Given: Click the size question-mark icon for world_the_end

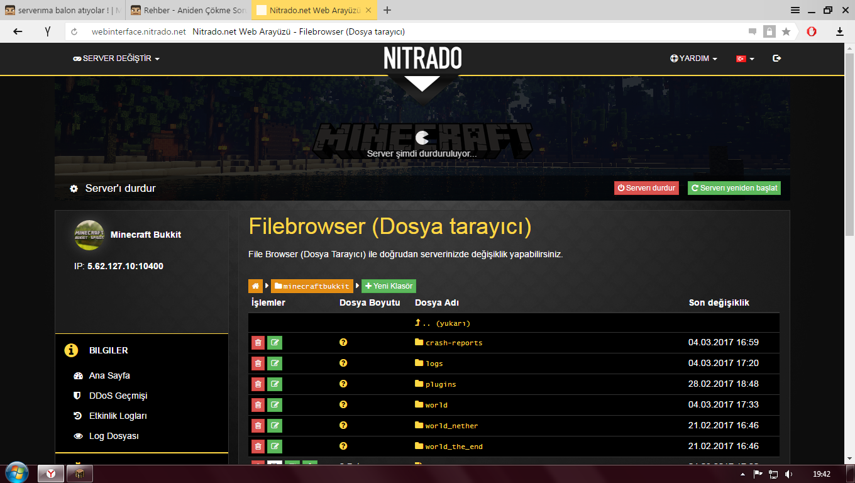Looking at the screenshot, I should click(343, 446).
